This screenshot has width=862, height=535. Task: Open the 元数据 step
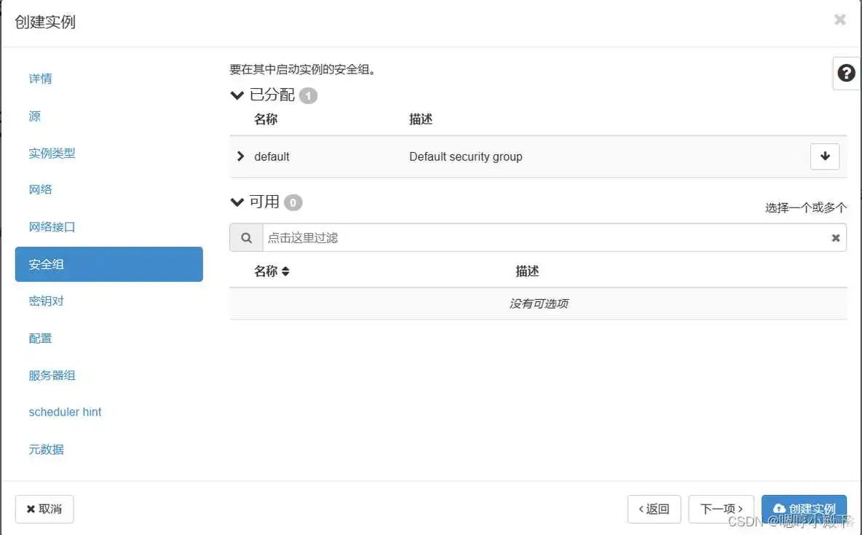point(45,449)
